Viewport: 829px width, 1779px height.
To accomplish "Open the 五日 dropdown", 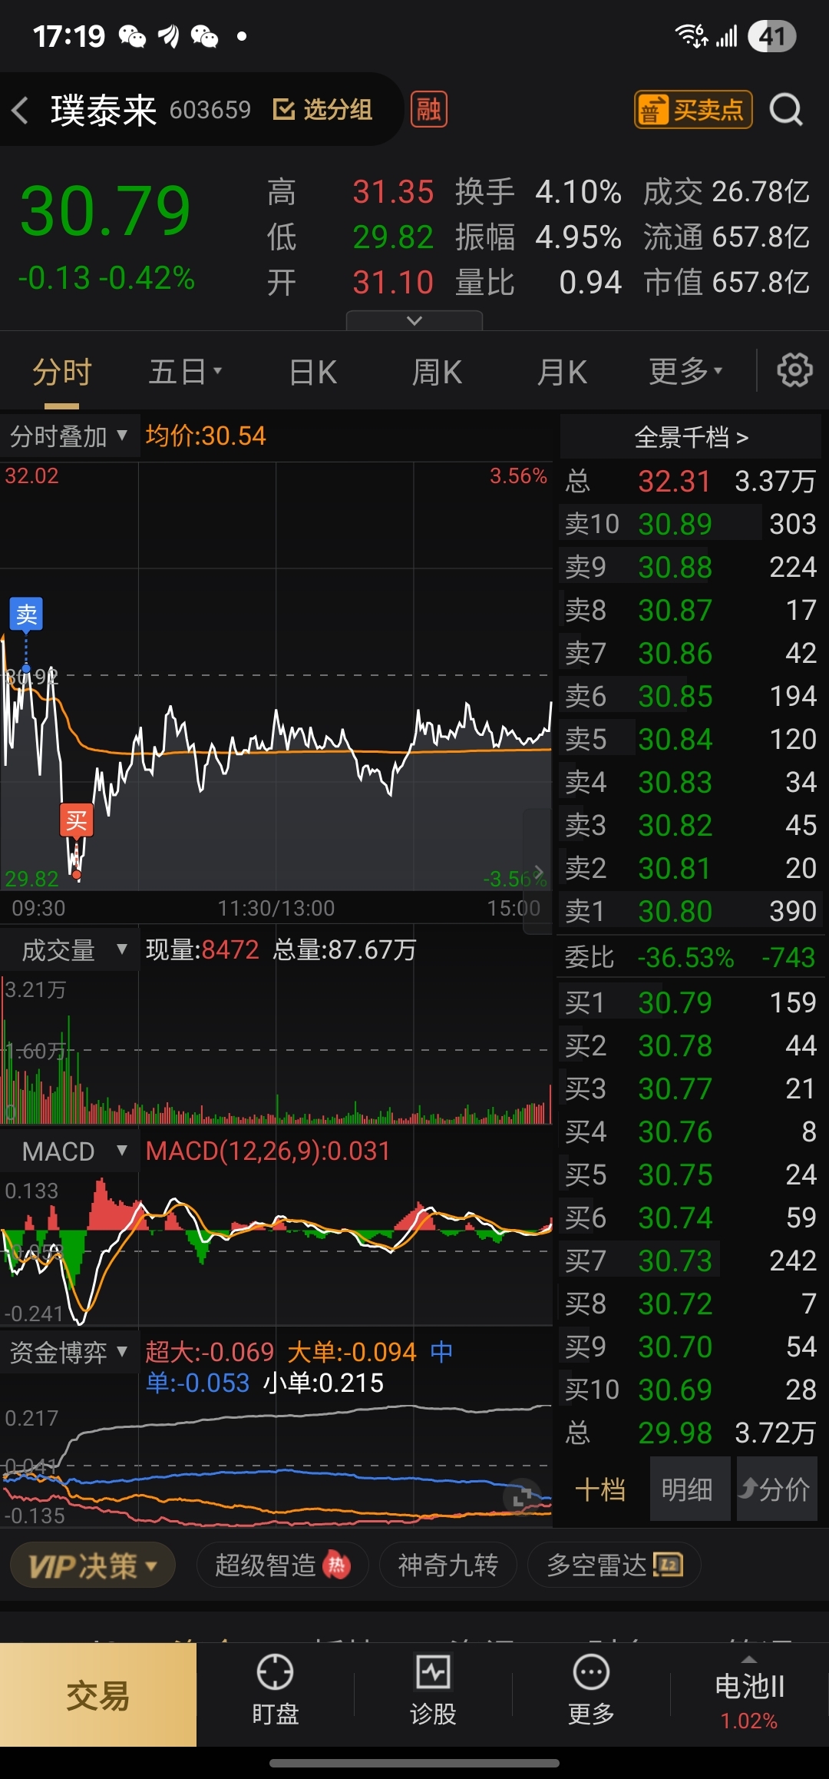I will (x=185, y=372).
